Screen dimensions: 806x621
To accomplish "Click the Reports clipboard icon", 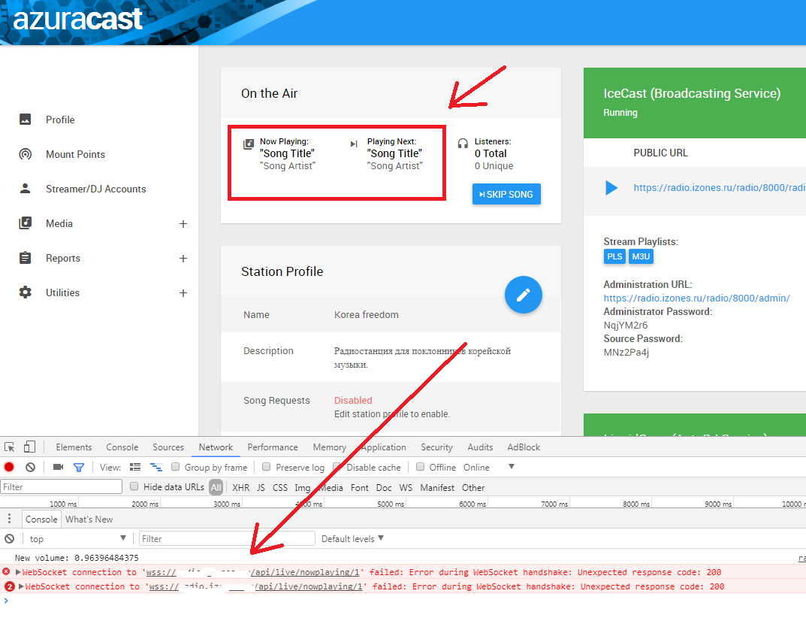I will coord(26,257).
